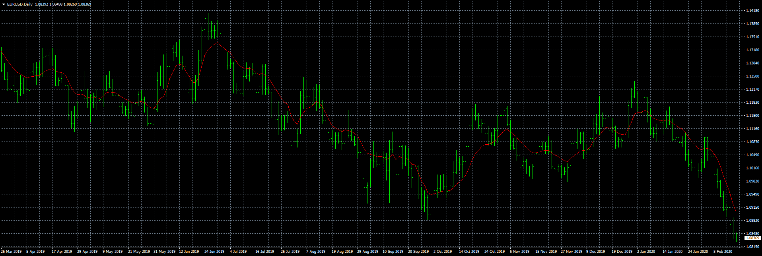Click the 26 Jul 2019 date label
The width and height of the screenshot is (762, 256).
click(x=290, y=252)
